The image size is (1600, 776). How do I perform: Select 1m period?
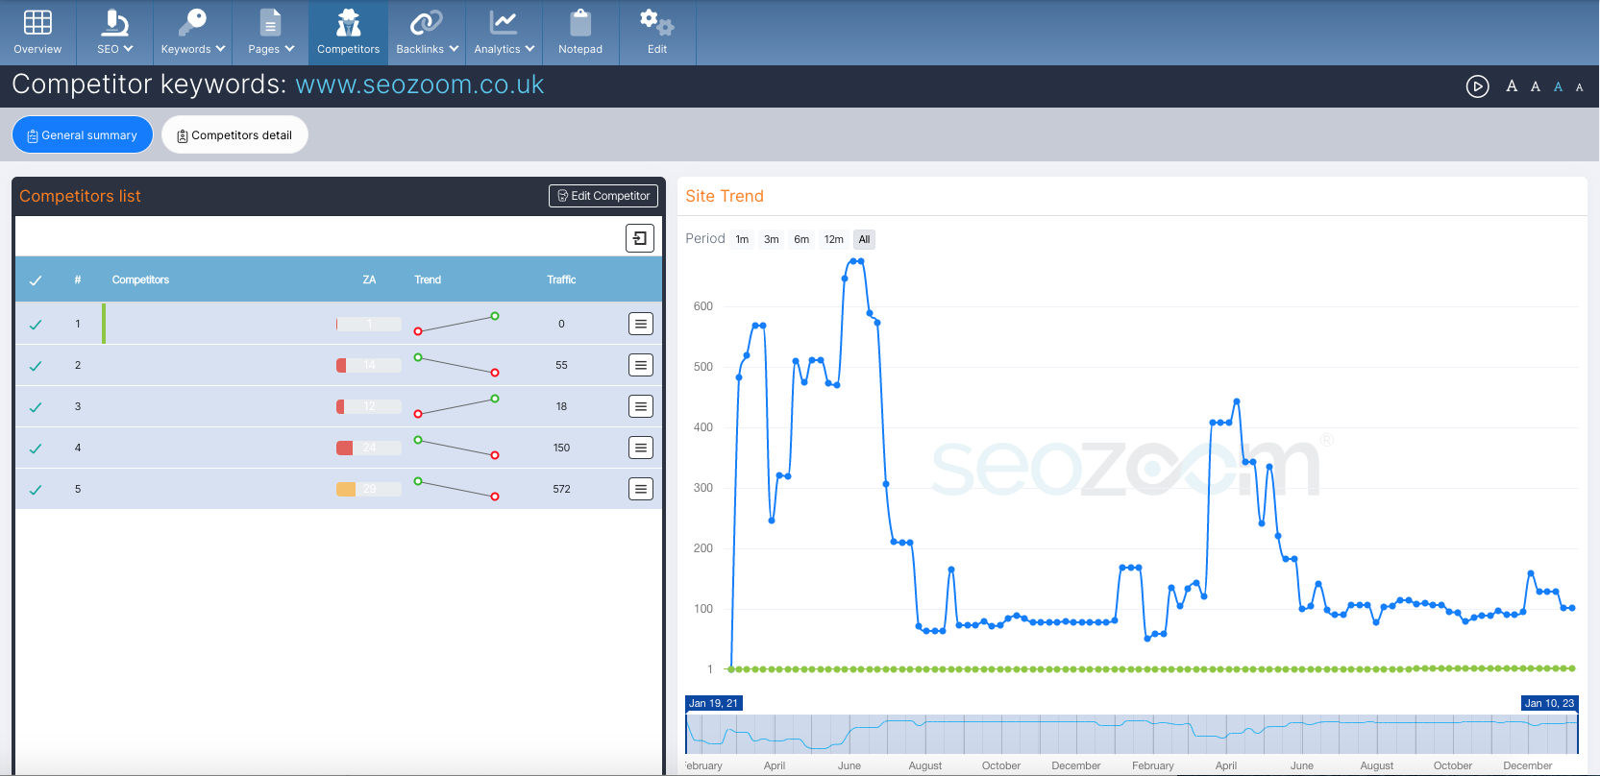click(742, 239)
